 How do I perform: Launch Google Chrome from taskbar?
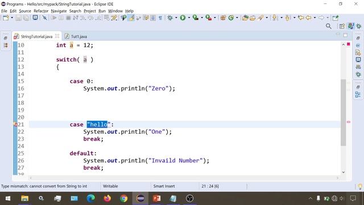[x=124, y=198]
